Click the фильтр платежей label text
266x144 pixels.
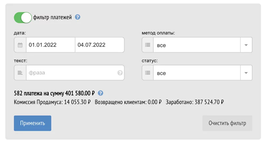coord(52,18)
